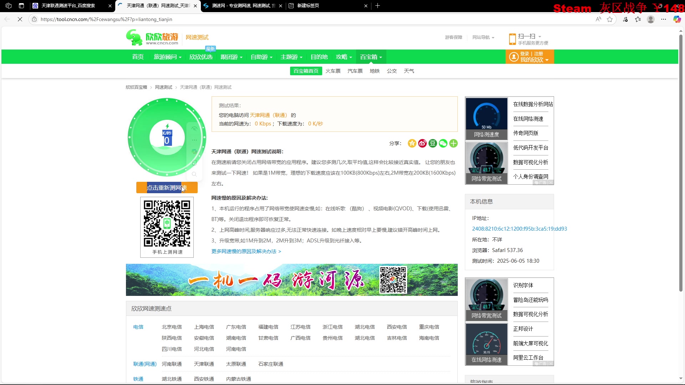Share to WeChat icon

click(443, 143)
